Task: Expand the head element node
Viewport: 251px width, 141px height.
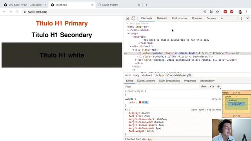Action: pyautogui.click(x=128, y=30)
